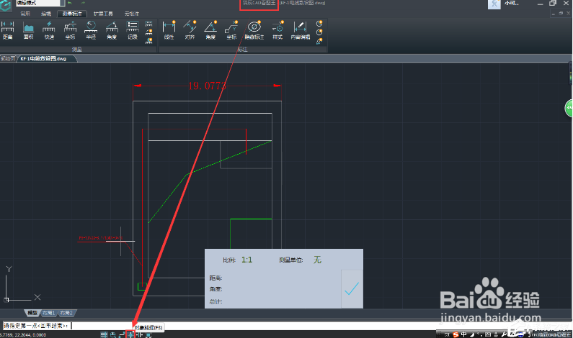Switch to the 测量标注 ribbon tab
This screenshot has height=338, width=573.
tap(72, 14)
